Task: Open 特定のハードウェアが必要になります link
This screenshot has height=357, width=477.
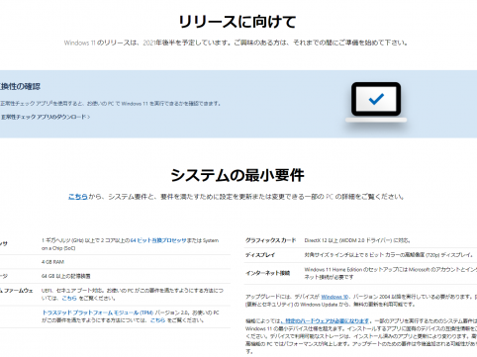Action: [x=327, y=320]
